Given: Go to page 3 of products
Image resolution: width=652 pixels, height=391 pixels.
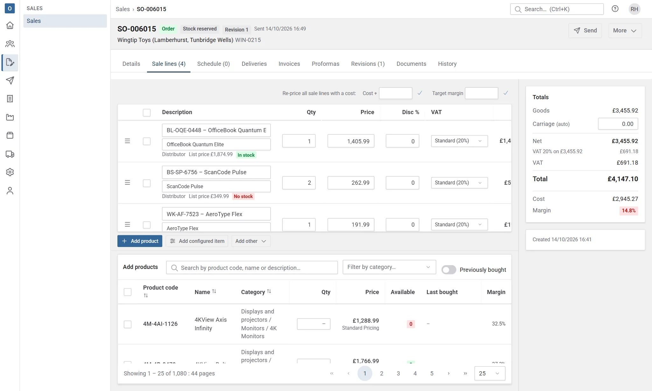Looking at the screenshot, I should click(398, 374).
